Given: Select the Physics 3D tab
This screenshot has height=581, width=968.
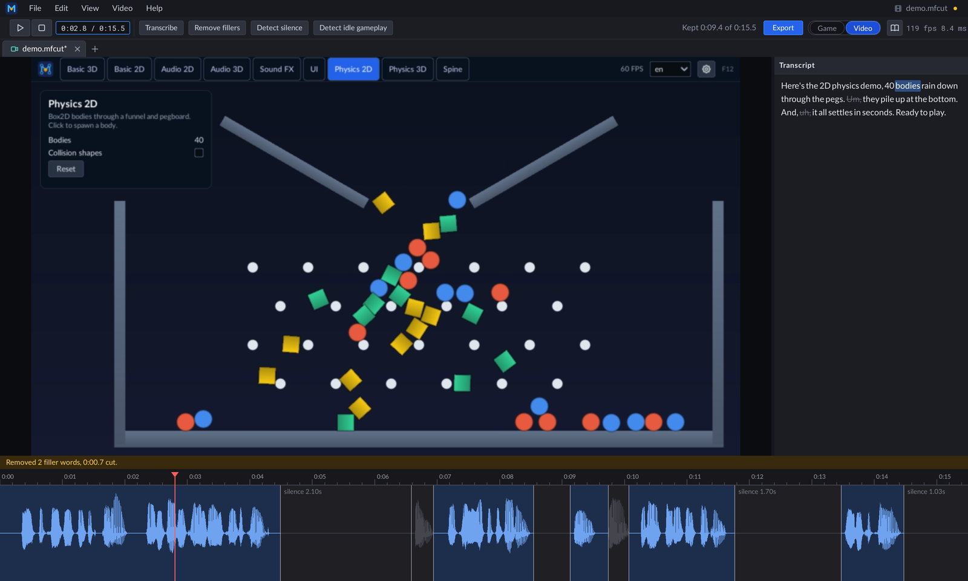Looking at the screenshot, I should click(408, 69).
